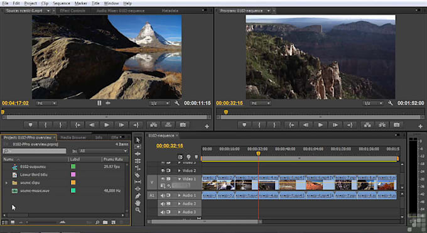
Task: Switch to the Effect Controls tab
Action: [72, 11]
